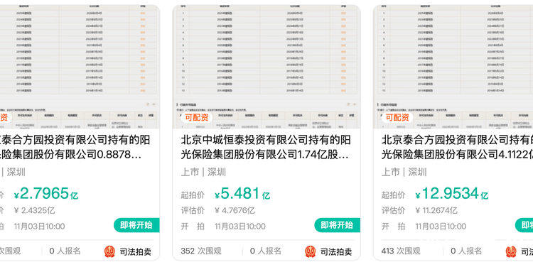533x267 pixels.
Task: Click start time 11月03日10:00 on 5.481亿 card
Action: [x=240, y=227]
